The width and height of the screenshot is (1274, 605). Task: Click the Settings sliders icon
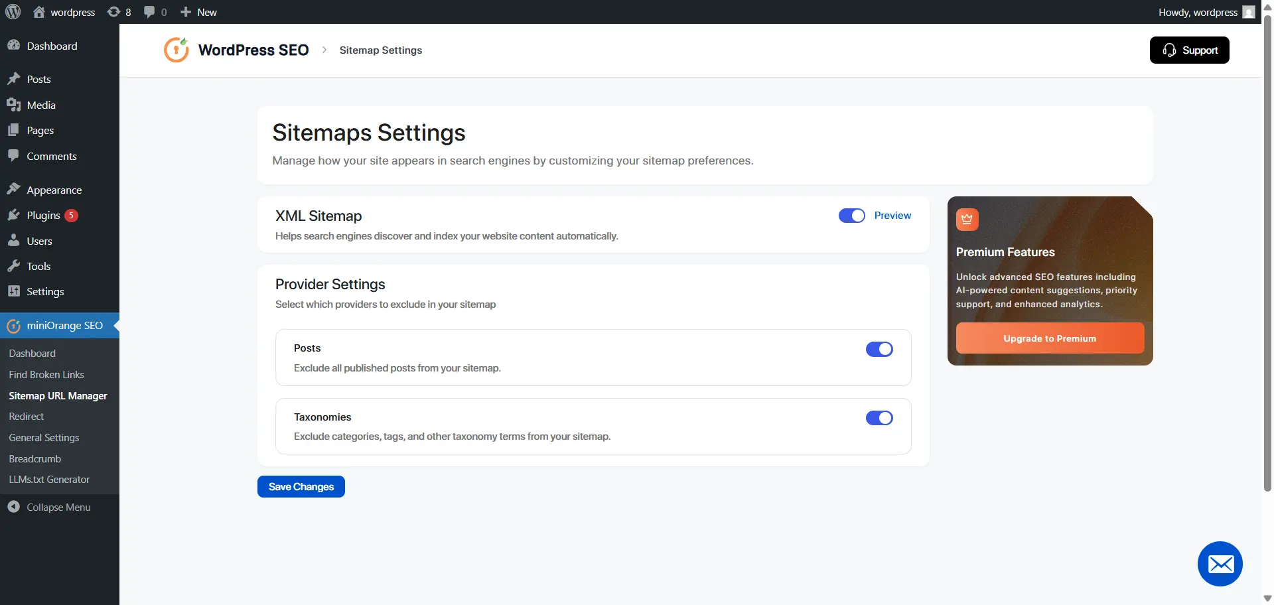(14, 291)
